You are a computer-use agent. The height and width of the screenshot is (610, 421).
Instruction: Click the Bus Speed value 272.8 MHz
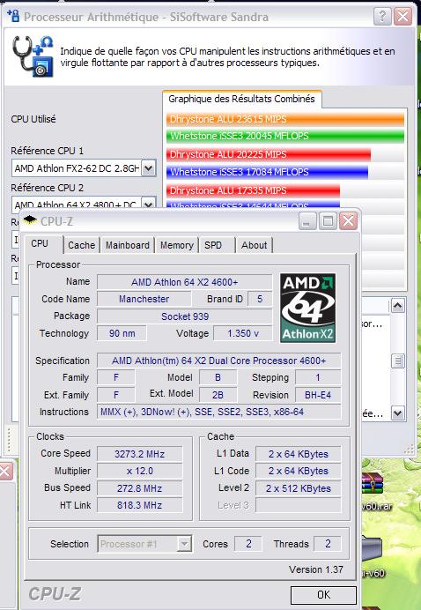(x=139, y=488)
